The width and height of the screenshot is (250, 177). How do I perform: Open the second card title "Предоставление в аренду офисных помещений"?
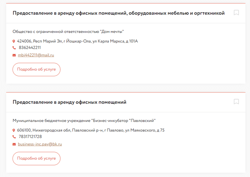pos(69,102)
